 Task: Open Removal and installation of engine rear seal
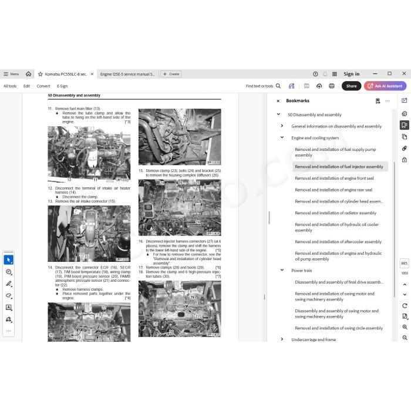[333, 190]
